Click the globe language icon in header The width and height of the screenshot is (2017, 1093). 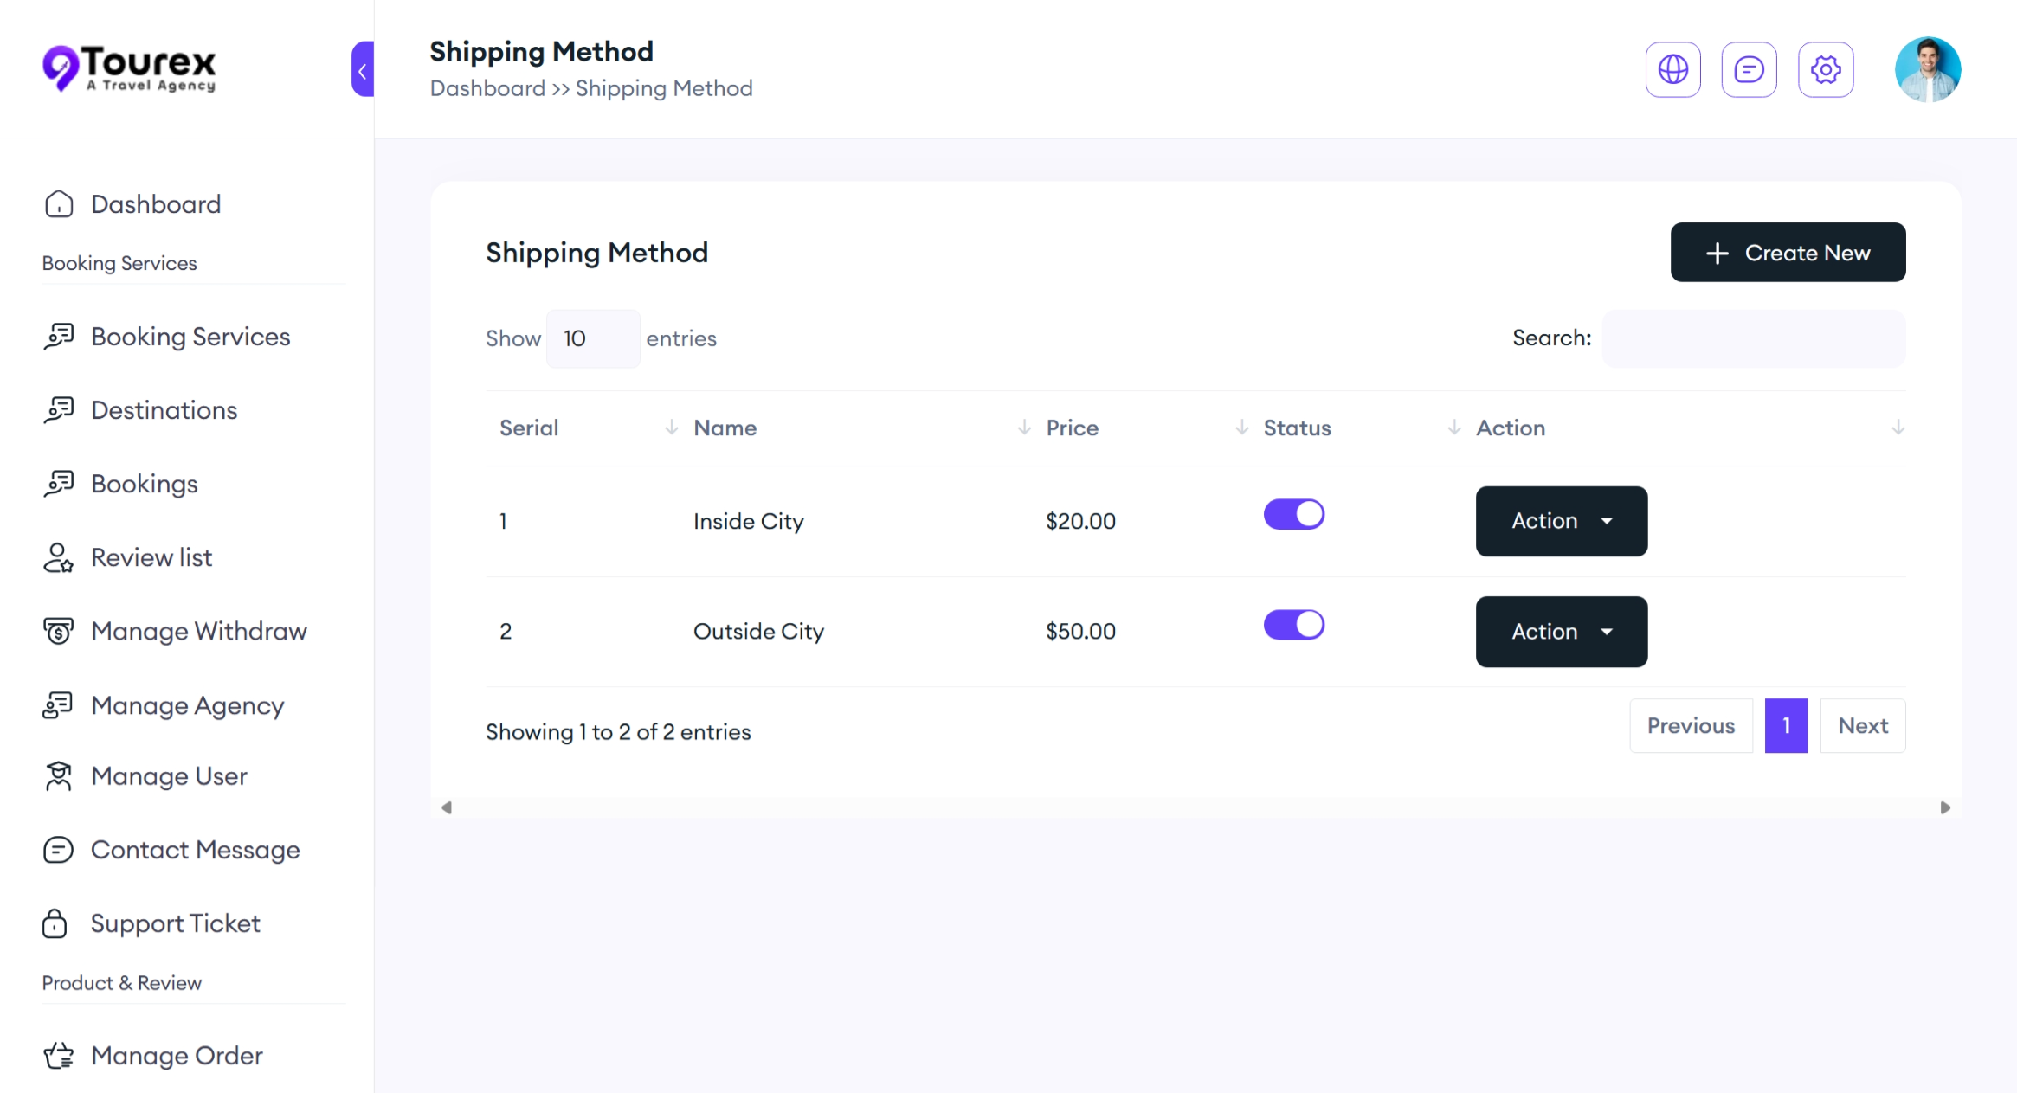click(x=1672, y=69)
